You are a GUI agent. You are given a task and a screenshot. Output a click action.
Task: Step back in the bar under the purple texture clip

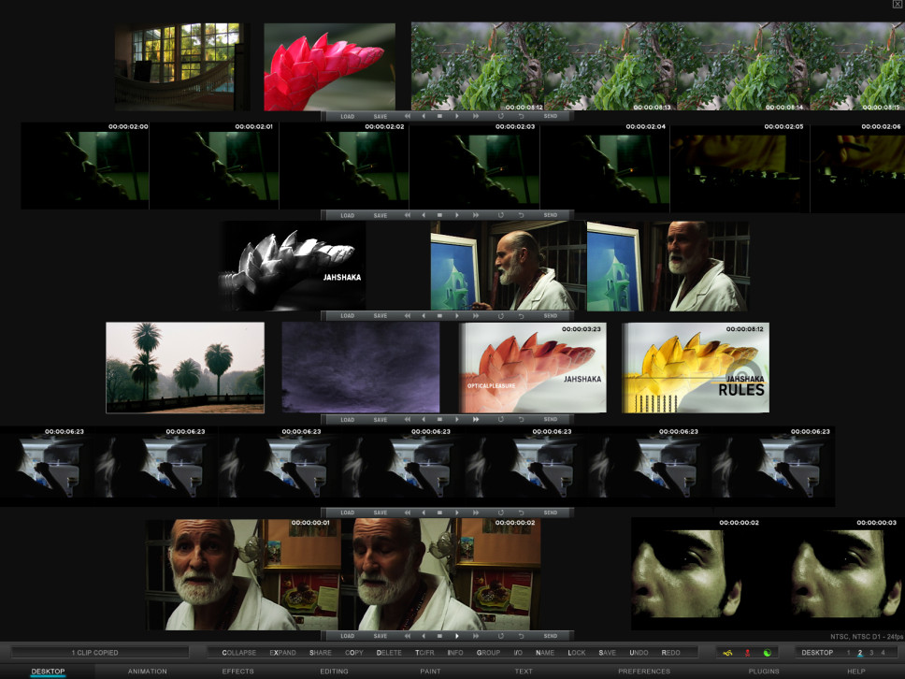(x=424, y=419)
